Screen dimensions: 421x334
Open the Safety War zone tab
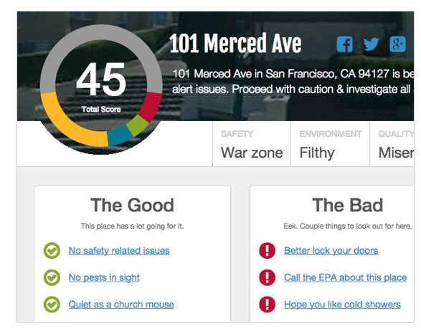click(252, 144)
